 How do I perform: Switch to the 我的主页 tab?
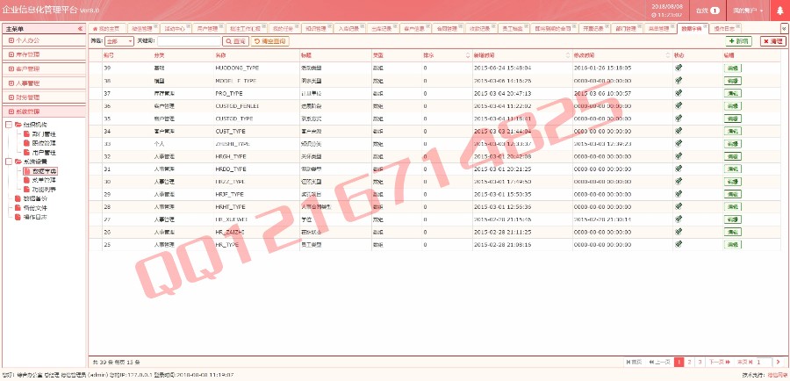pos(106,29)
